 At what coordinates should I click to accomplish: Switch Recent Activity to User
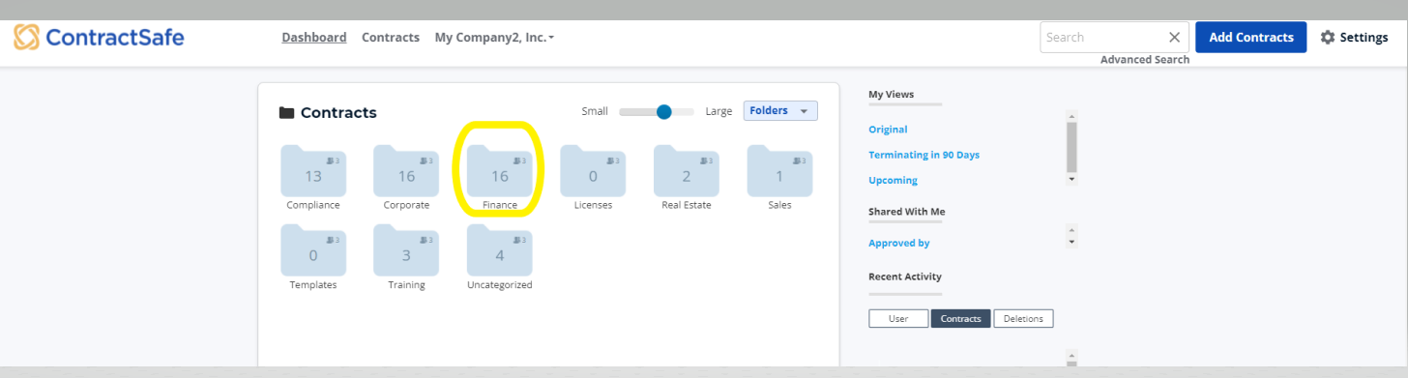[x=898, y=319]
